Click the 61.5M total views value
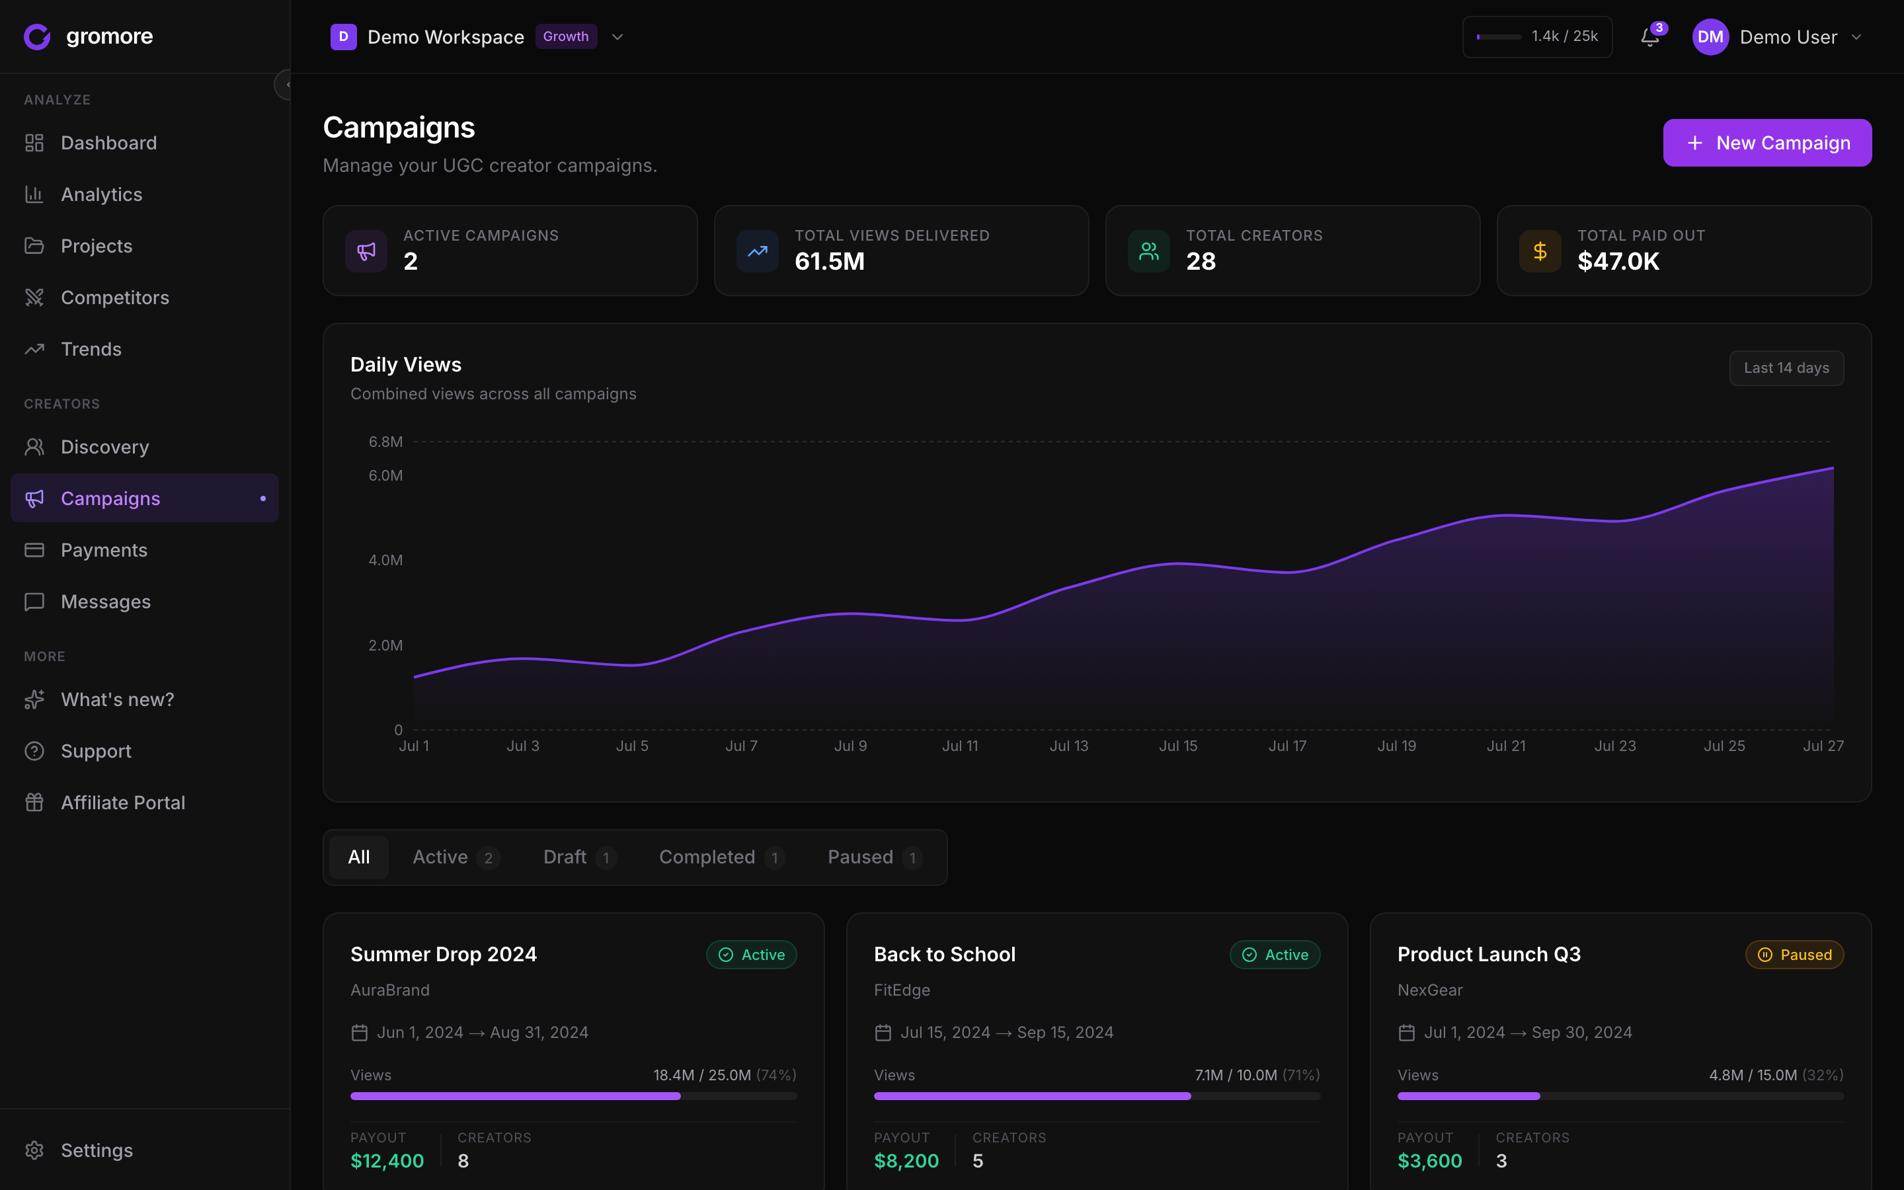The image size is (1904, 1190). [829, 261]
